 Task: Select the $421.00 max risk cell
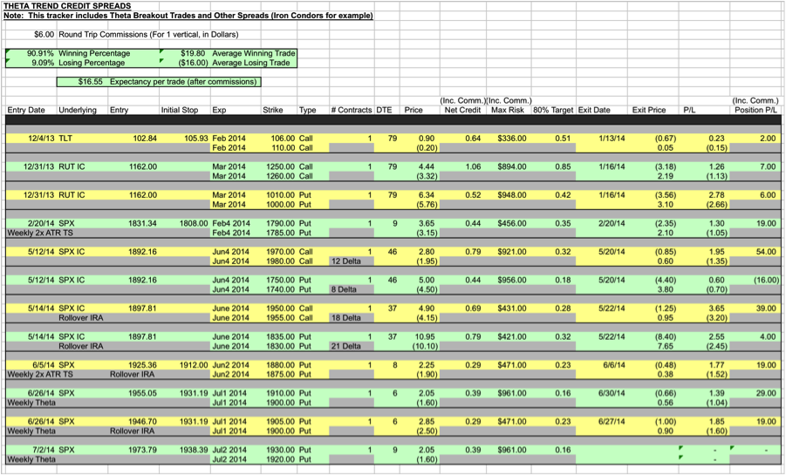pos(512,336)
